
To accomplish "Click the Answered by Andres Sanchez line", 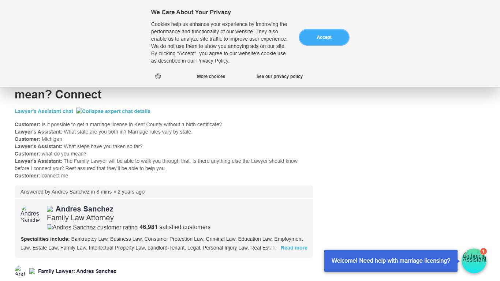I will tap(82, 192).
